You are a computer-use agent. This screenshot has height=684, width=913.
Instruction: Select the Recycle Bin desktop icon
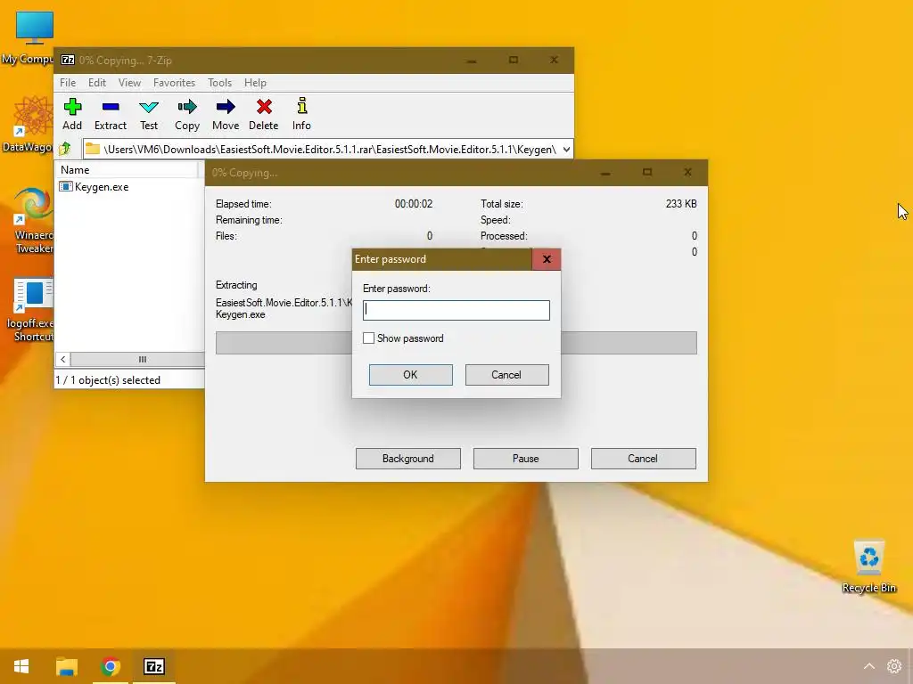[868, 566]
